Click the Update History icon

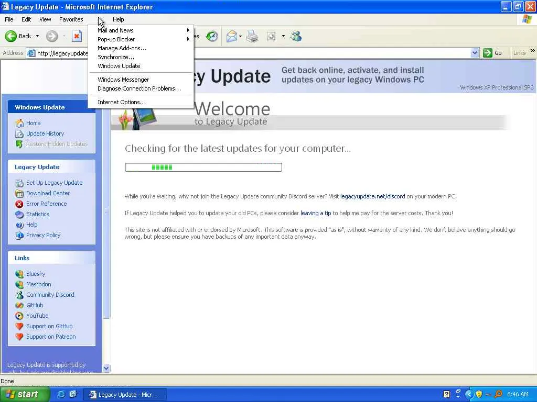click(x=19, y=133)
